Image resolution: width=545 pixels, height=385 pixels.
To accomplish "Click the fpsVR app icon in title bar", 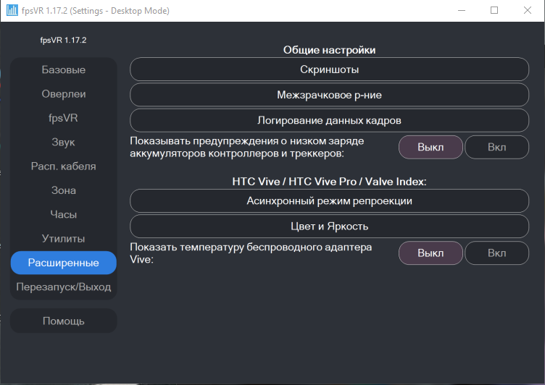I will point(12,11).
